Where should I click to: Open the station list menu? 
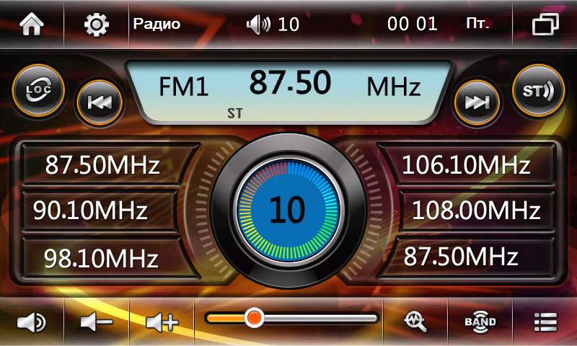tap(545, 321)
